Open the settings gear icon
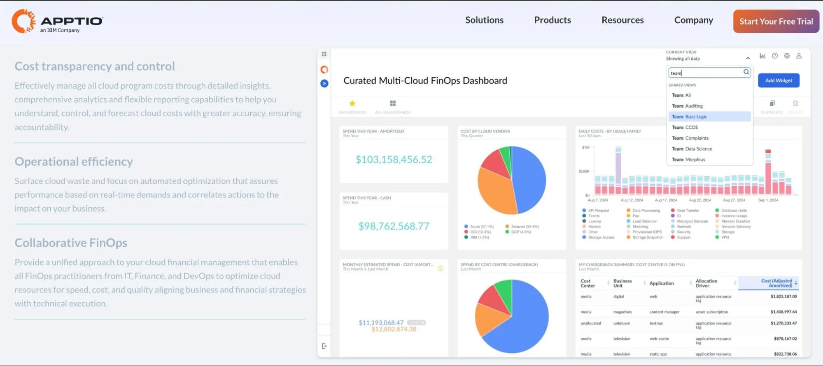Screen dimensions: 823x366 [787, 56]
